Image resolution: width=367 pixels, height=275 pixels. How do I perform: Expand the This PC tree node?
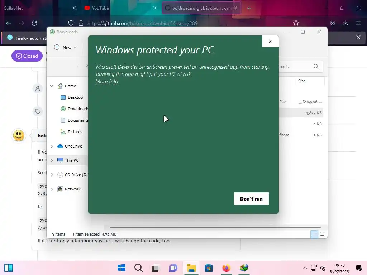[52, 160]
